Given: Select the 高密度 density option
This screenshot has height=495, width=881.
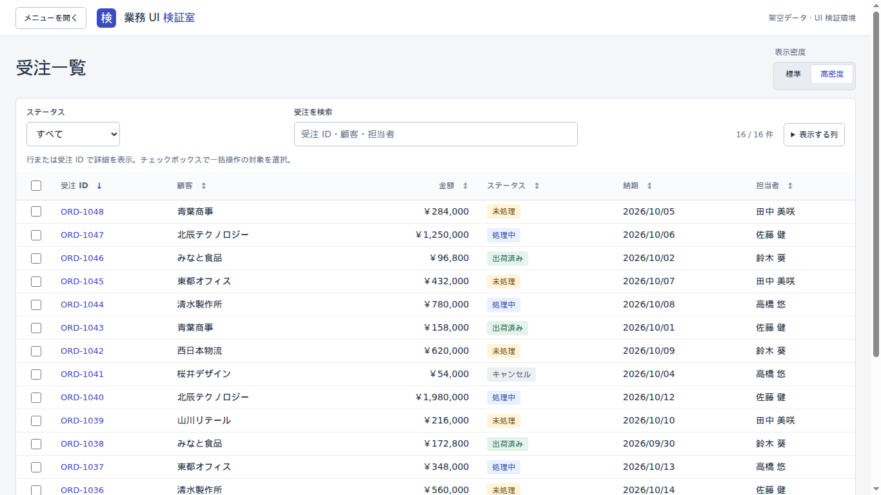Looking at the screenshot, I should (x=832, y=74).
